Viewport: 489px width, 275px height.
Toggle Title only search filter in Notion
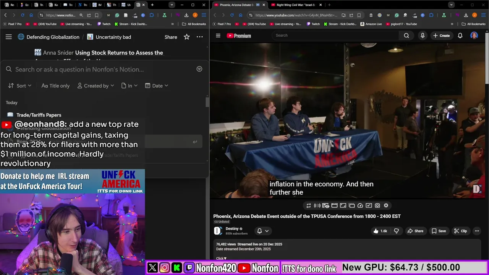(55, 86)
